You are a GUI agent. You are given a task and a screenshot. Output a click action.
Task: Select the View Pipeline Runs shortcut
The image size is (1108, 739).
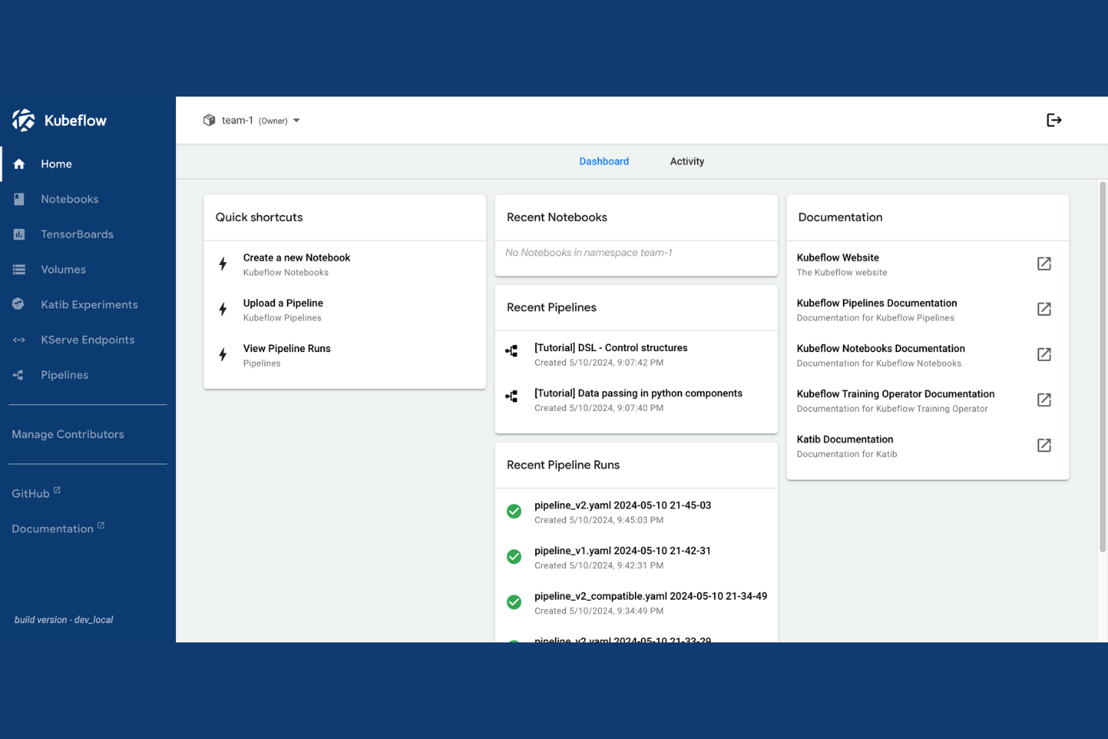(x=345, y=355)
